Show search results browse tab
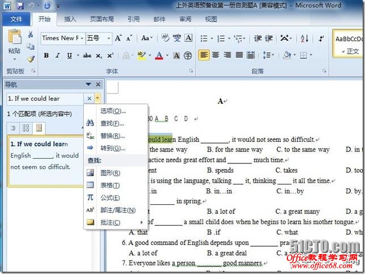This screenshot has height=274, width=365. [39, 128]
